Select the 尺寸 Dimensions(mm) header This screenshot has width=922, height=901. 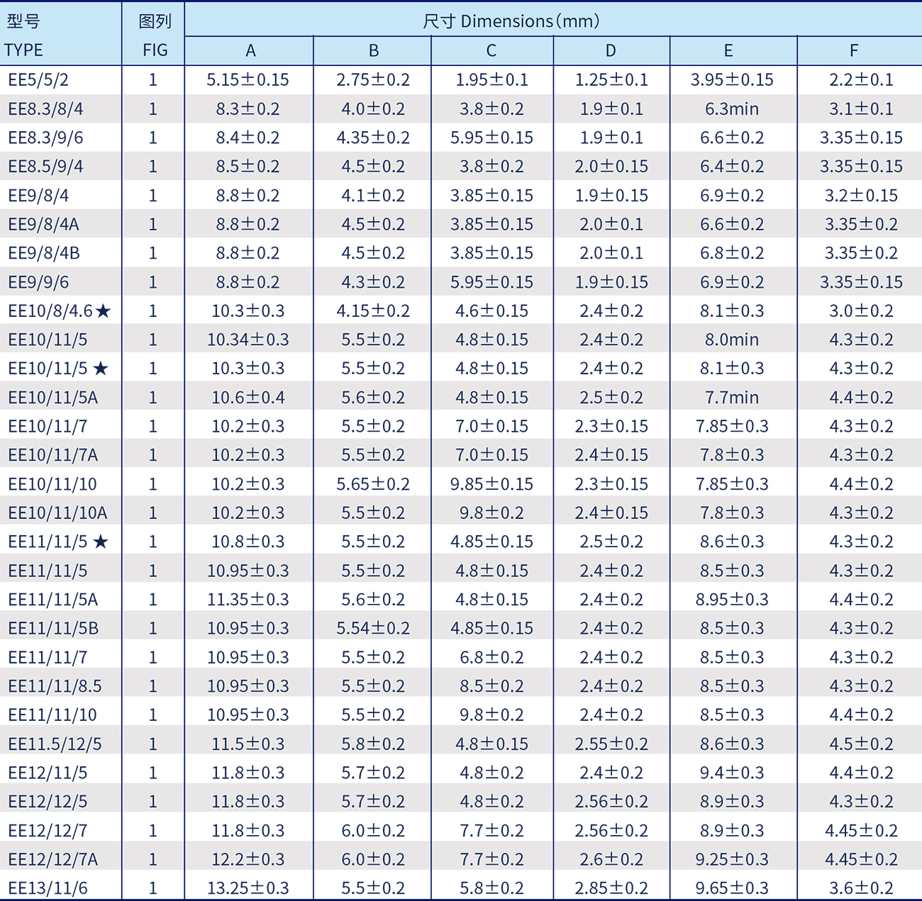[x=511, y=21]
